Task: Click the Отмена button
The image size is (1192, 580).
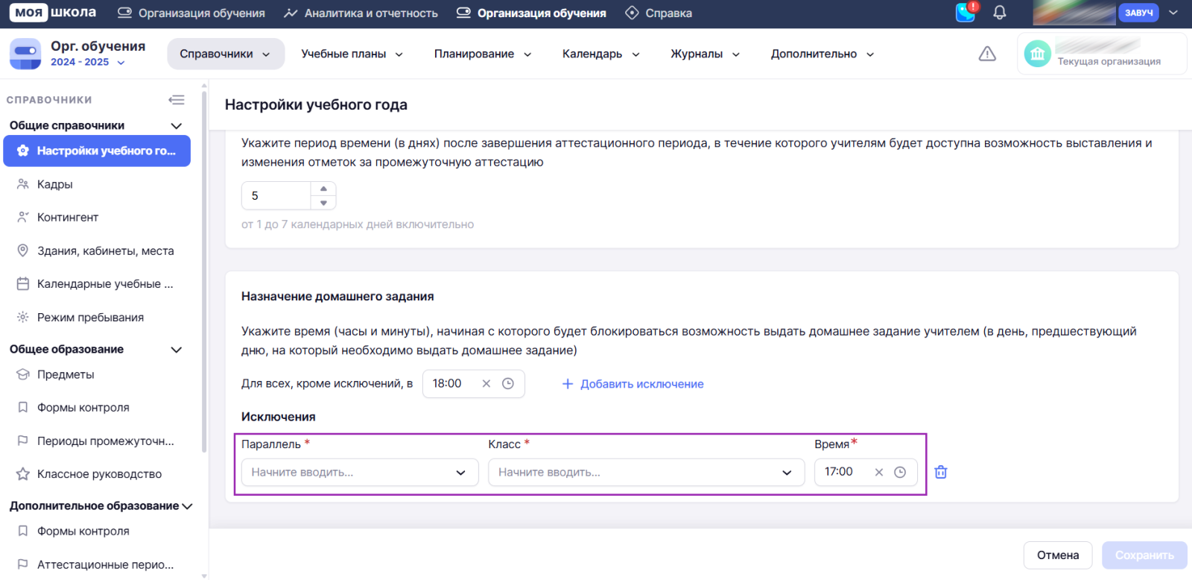Action: click(x=1057, y=555)
